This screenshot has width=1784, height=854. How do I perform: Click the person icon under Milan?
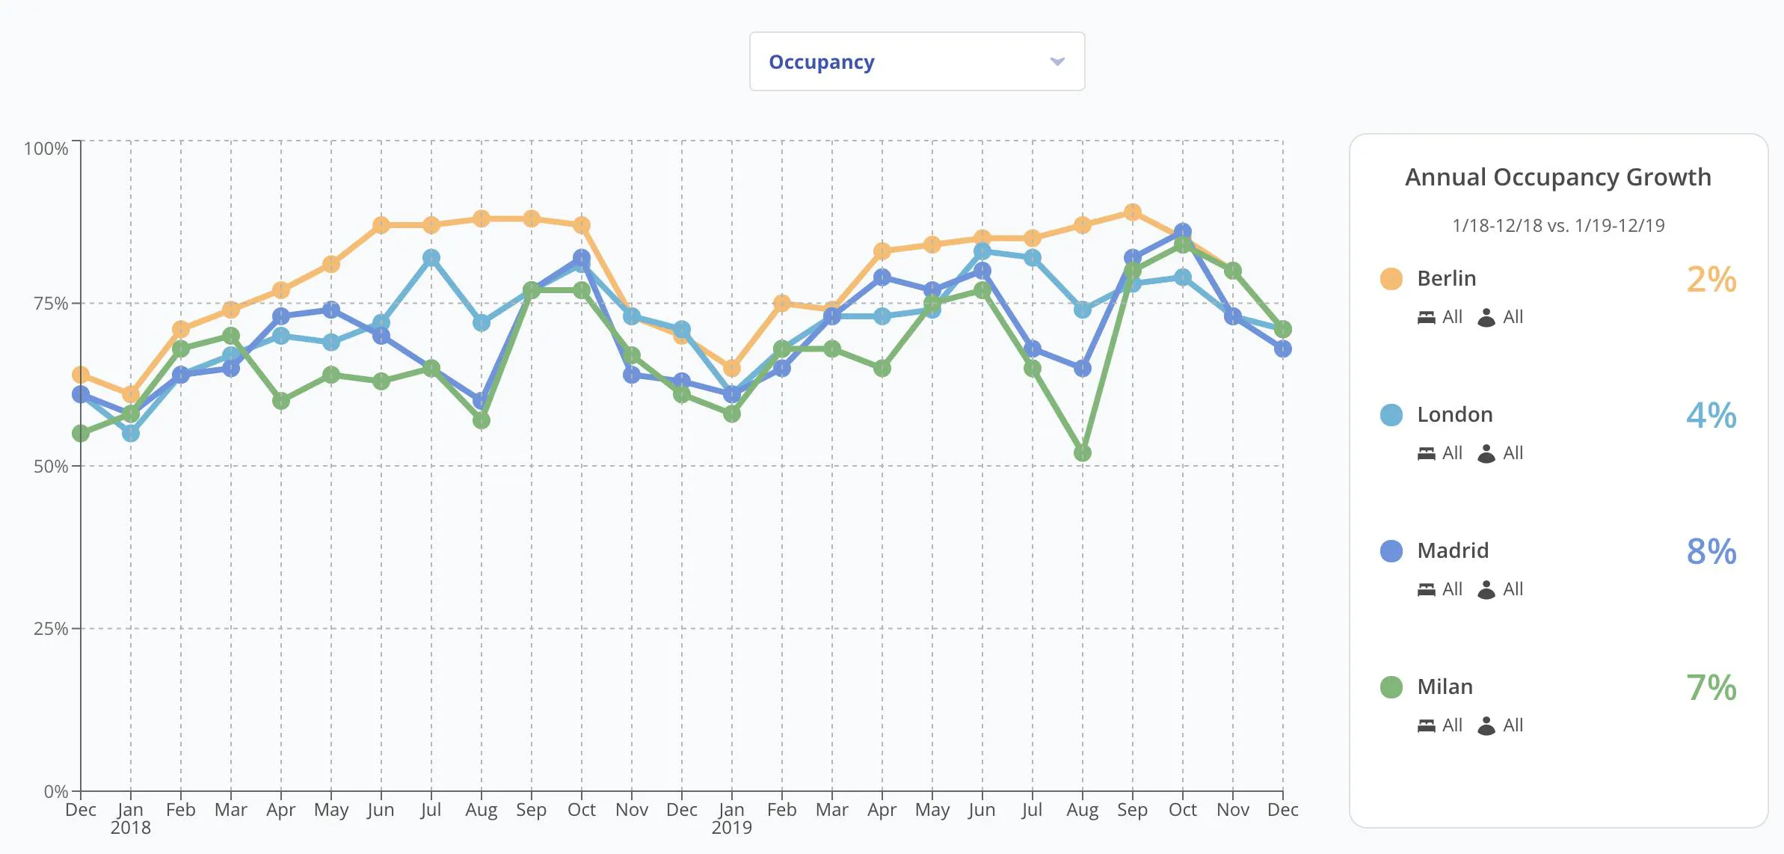tap(1486, 725)
